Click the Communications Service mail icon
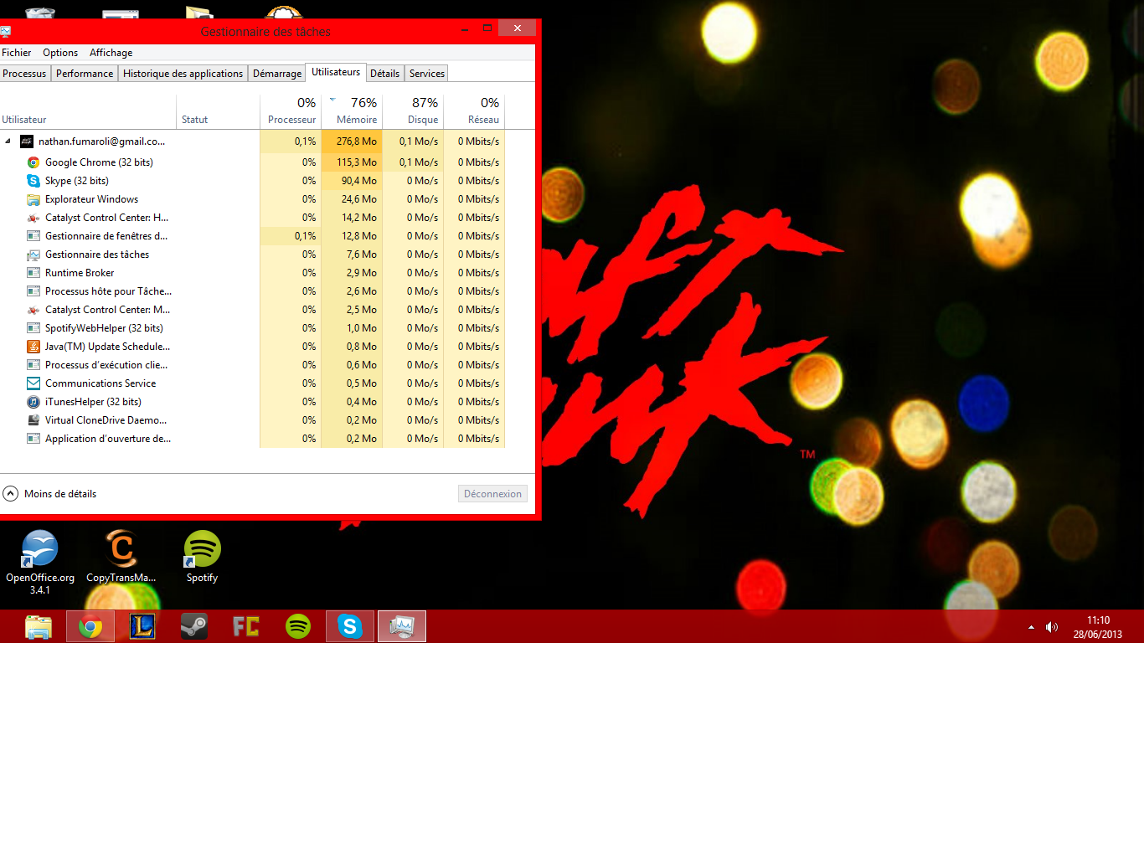The width and height of the screenshot is (1144, 854). [x=33, y=383]
